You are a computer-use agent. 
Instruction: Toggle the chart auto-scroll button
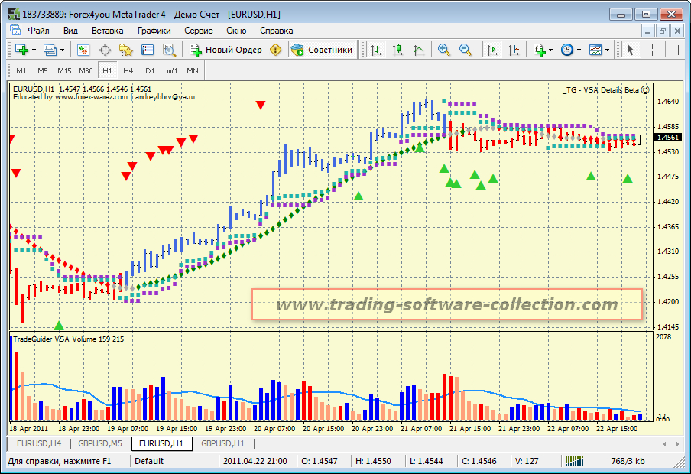click(491, 50)
